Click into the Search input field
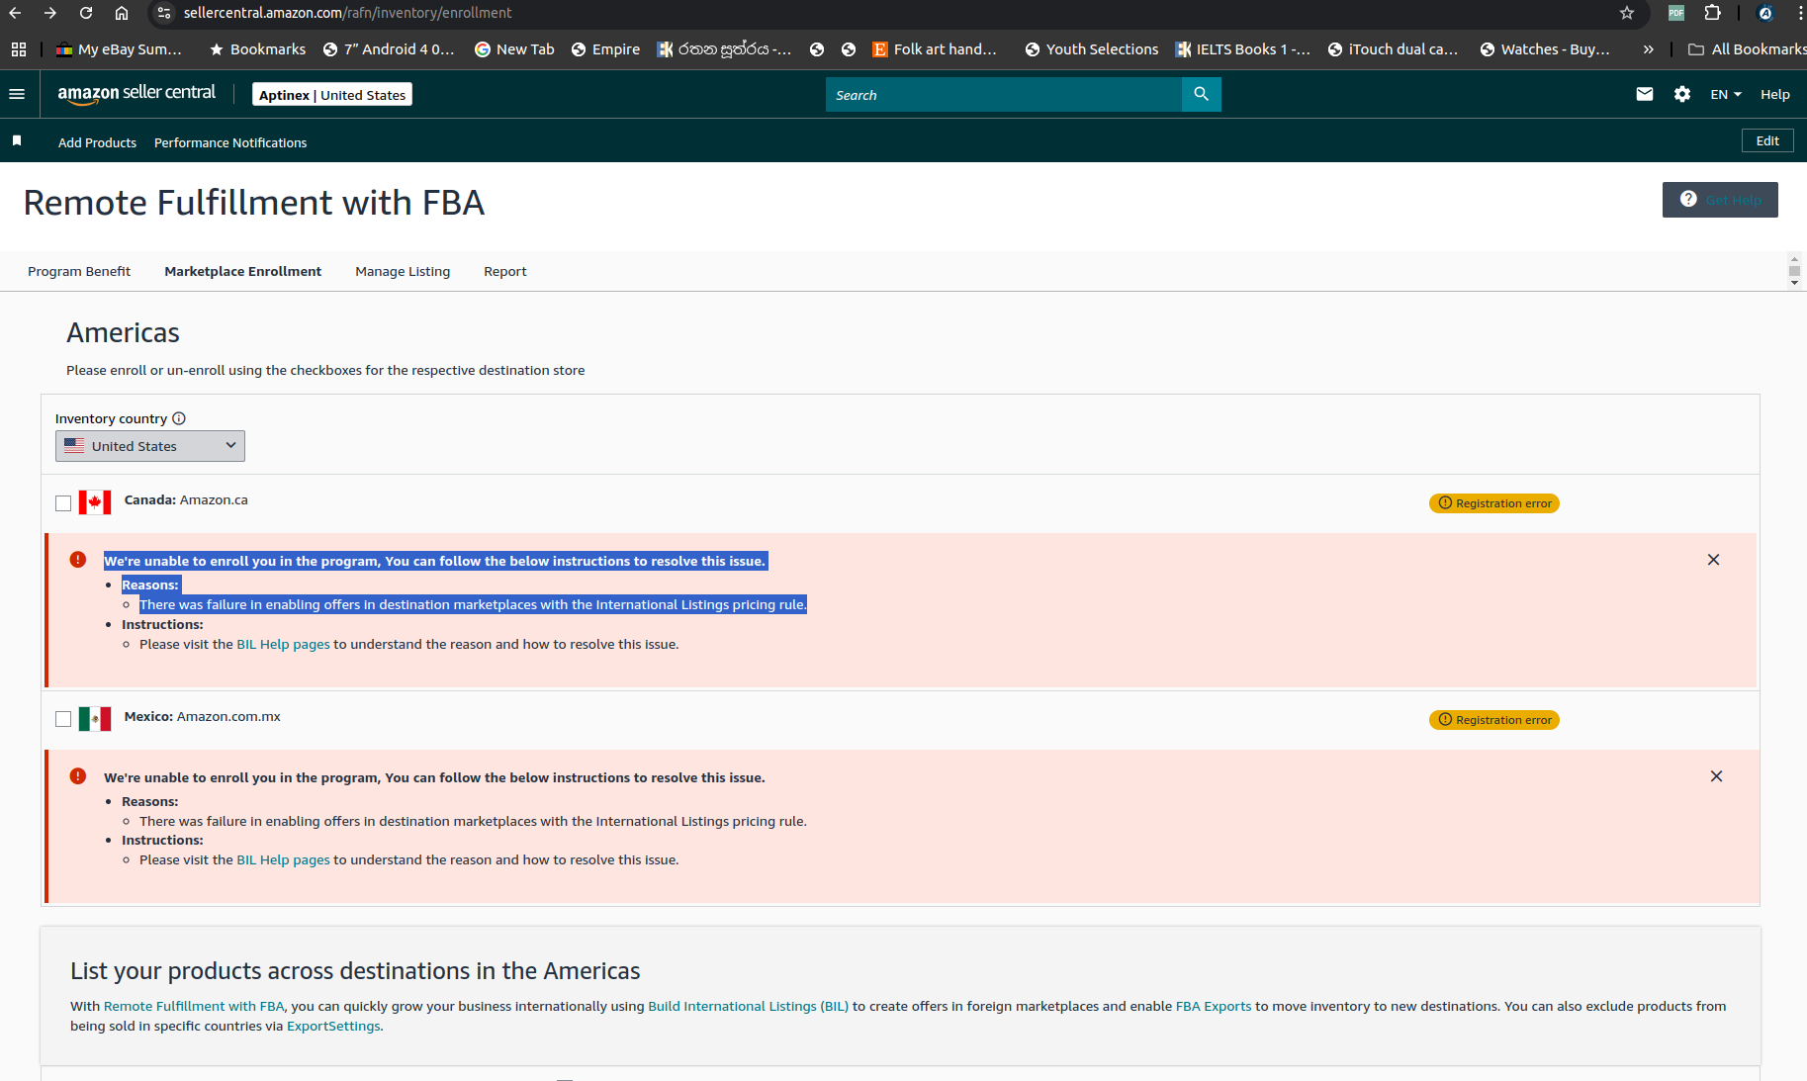1807x1081 pixels. point(1004,94)
